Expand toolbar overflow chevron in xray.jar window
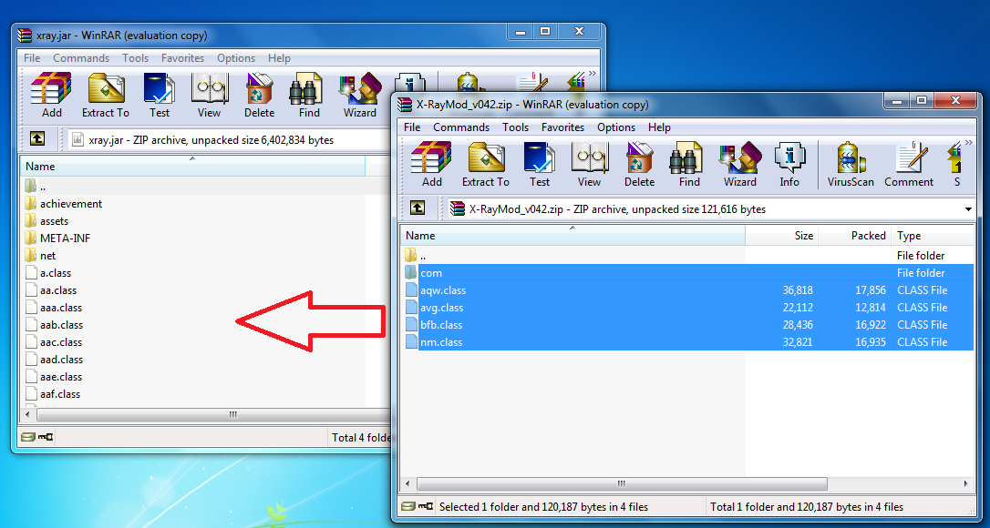This screenshot has height=528, width=990. tap(592, 74)
